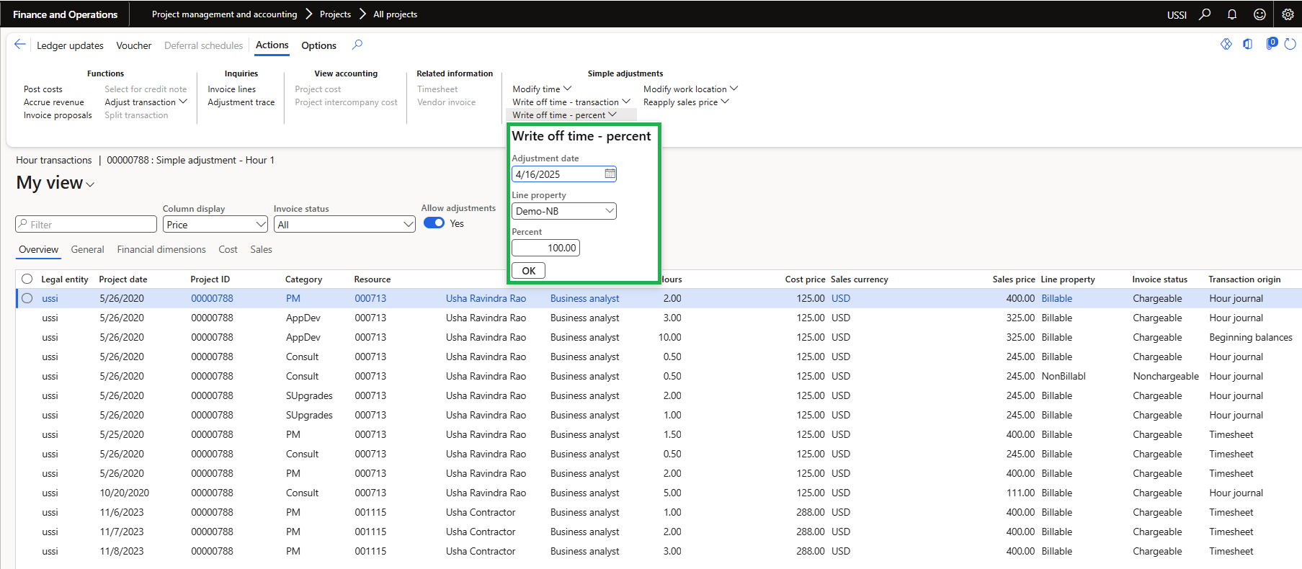Expand the My view selector

tap(55, 184)
